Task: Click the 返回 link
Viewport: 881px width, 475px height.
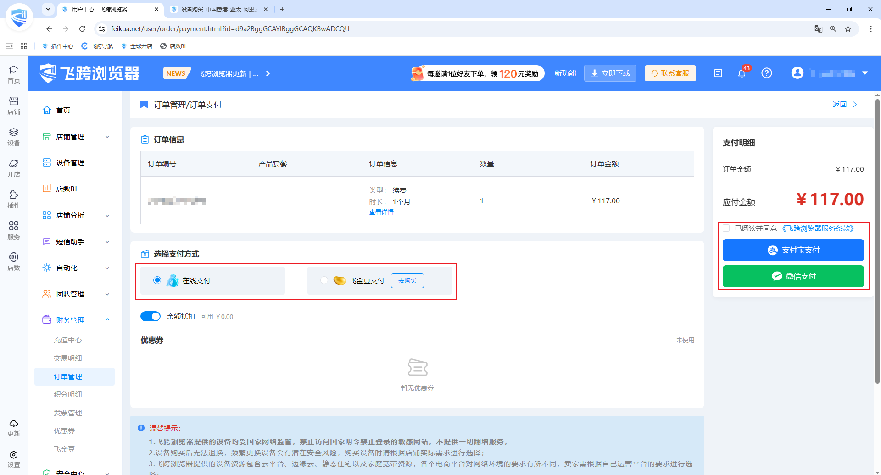Action: [845, 105]
